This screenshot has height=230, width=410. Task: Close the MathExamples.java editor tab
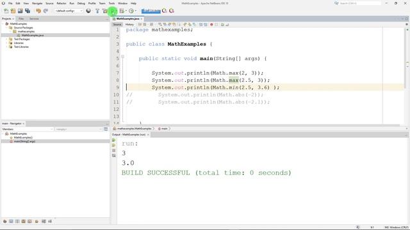(x=142, y=19)
